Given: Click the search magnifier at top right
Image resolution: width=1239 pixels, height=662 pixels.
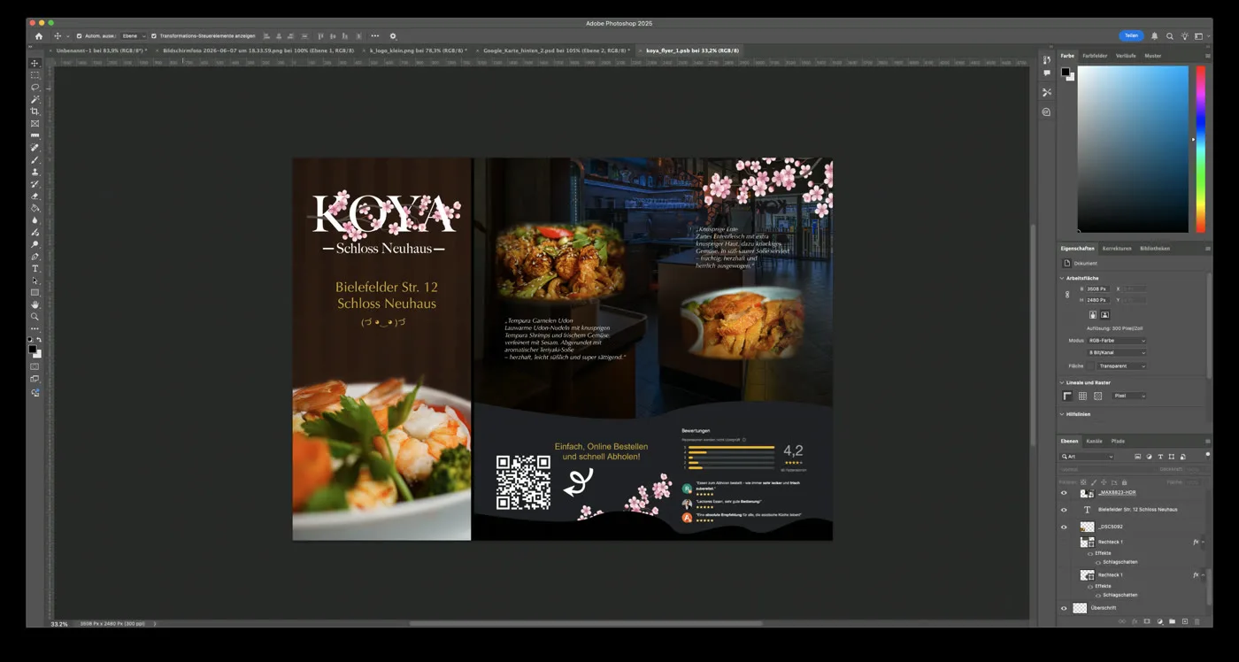Looking at the screenshot, I should pyautogui.click(x=1169, y=36).
